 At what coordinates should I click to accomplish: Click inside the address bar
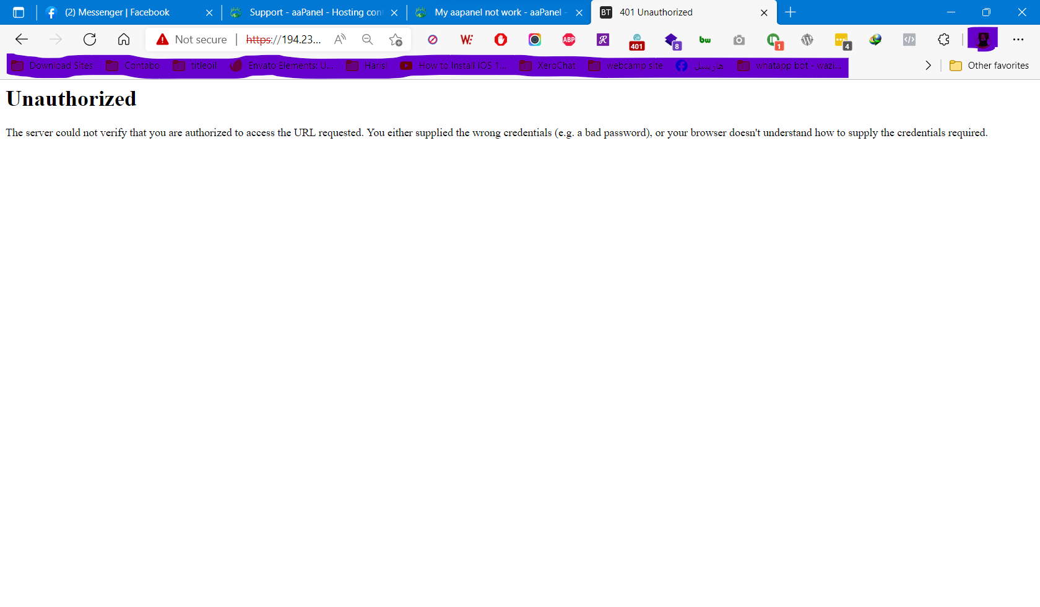pyautogui.click(x=285, y=39)
